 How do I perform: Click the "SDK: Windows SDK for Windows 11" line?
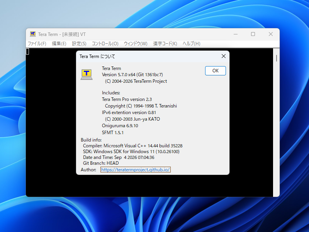pyautogui.click(x=131, y=152)
